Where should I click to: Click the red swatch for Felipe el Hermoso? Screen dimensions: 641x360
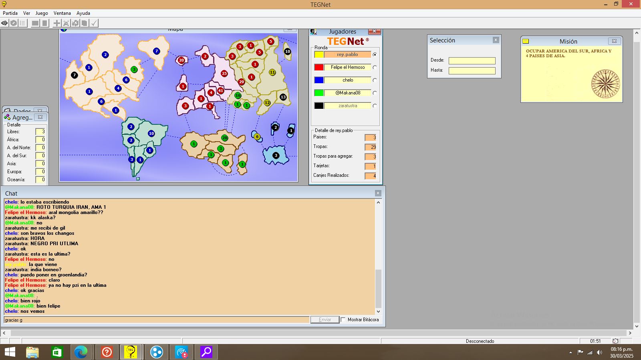[319, 67]
